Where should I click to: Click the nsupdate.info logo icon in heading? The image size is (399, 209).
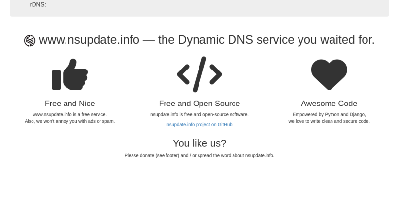click(x=30, y=41)
